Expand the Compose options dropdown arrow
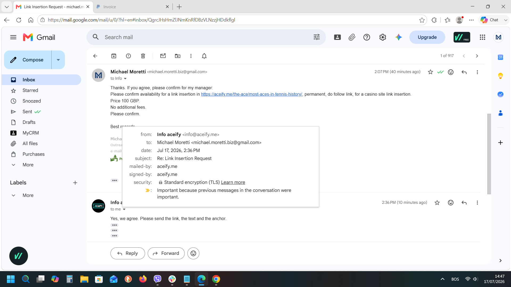The height and width of the screenshot is (287, 511). pyautogui.click(x=58, y=60)
